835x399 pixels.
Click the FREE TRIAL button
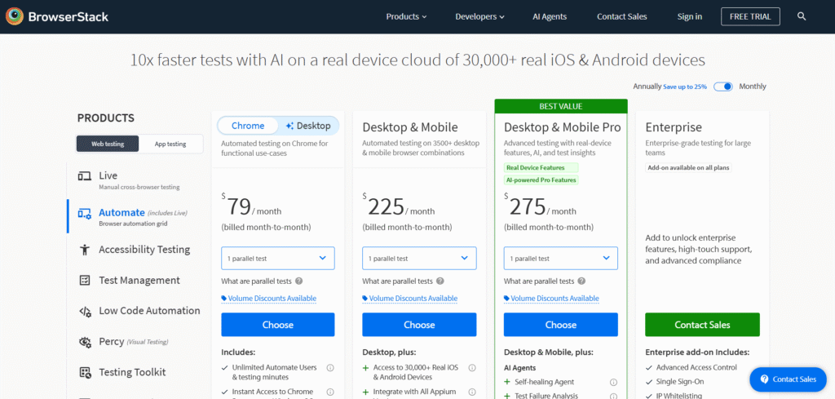click(750, 16)
